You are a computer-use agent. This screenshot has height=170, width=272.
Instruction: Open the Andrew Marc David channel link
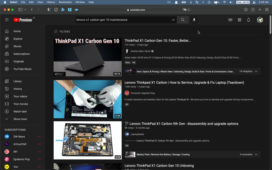(140, 51)
